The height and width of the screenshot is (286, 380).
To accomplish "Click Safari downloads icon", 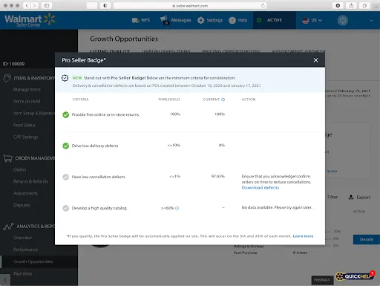I will (338, 5).
